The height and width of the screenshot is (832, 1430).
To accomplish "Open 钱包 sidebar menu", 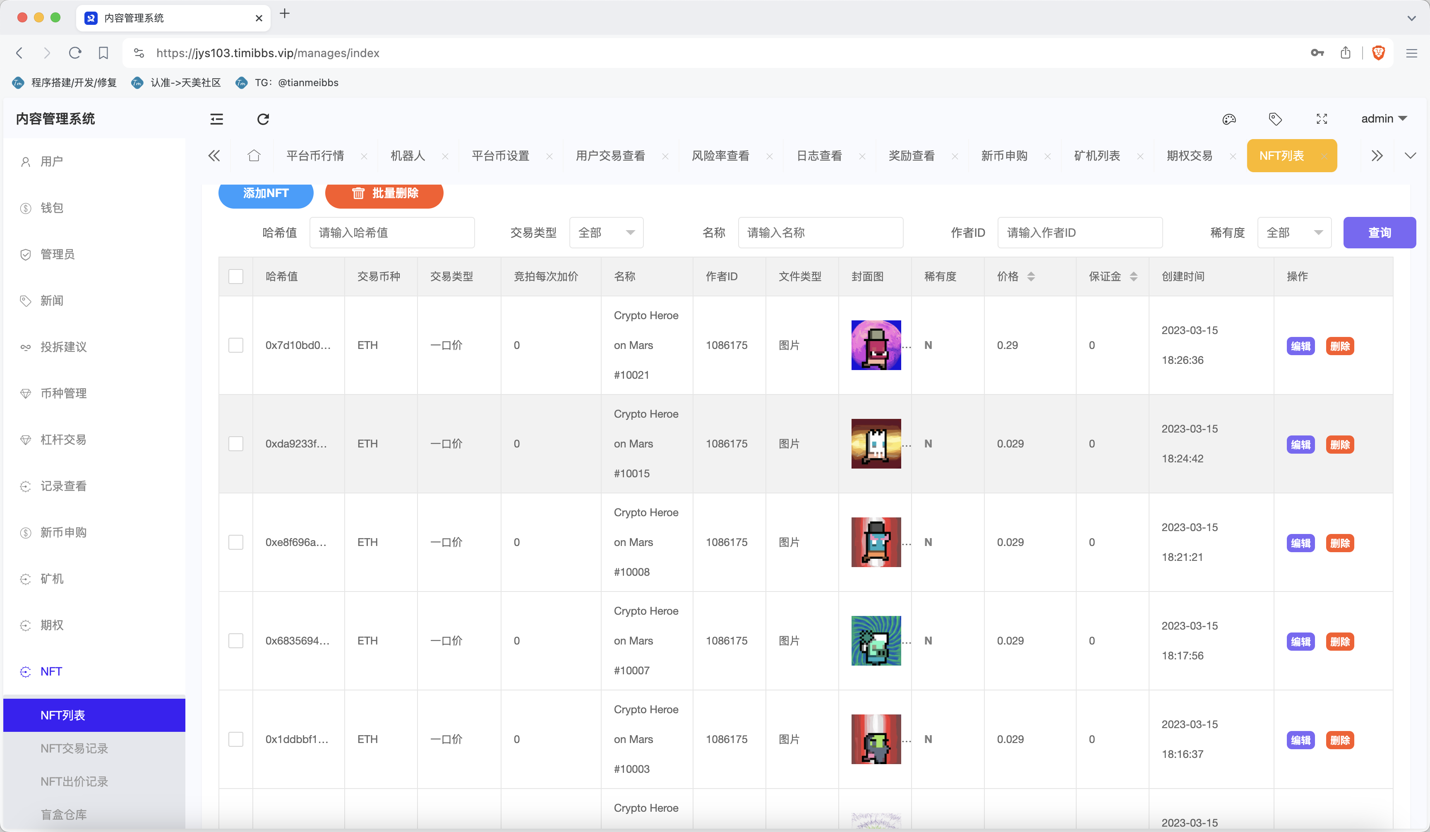I will tap(94, 208).
